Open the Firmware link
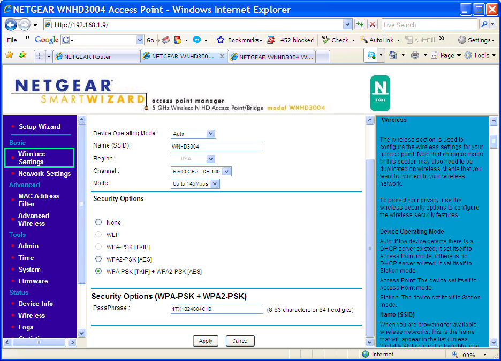 pos(33,281)
